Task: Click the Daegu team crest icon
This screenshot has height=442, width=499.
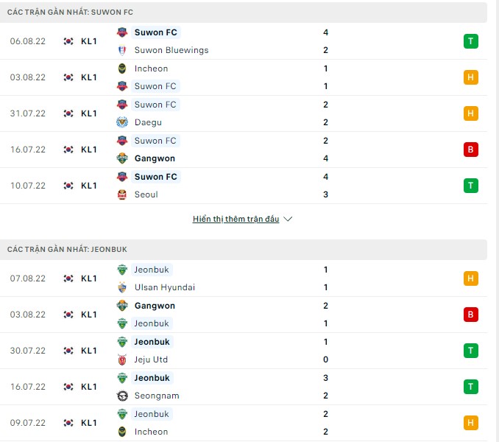Action: click(122, 122)
